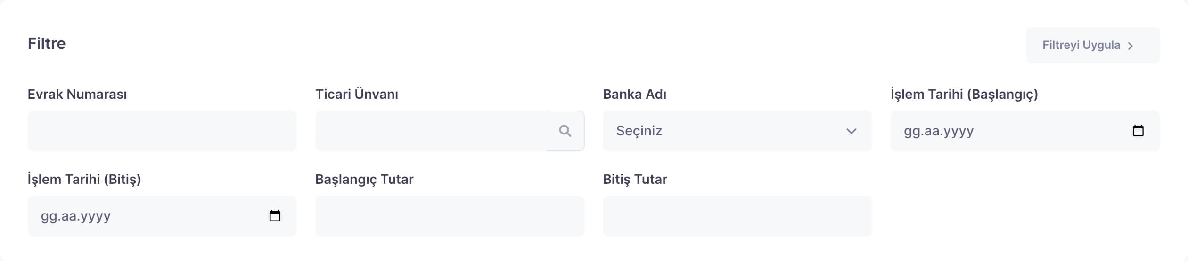Click the magnifier search icon in Ticari Ünvanı

coord(565,131)
